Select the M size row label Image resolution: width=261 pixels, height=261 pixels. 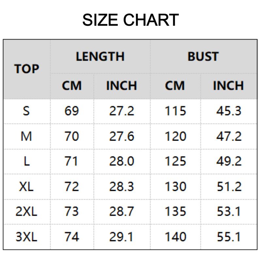click(x=26, y=136)
